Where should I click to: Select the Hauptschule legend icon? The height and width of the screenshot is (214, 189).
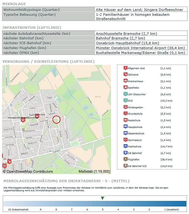125,127
